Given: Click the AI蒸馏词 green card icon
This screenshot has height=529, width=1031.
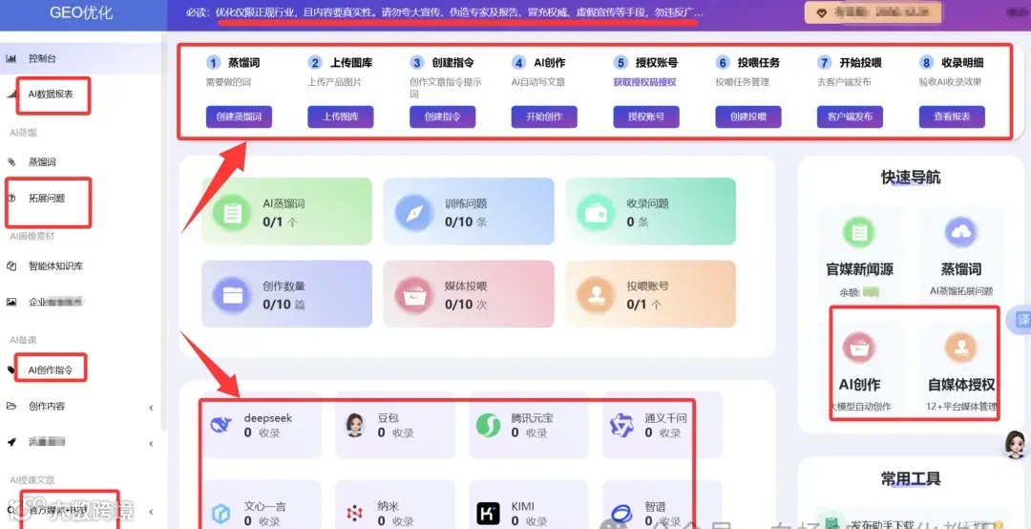Looking at the screenshot, I should click(x=231, y=211).
